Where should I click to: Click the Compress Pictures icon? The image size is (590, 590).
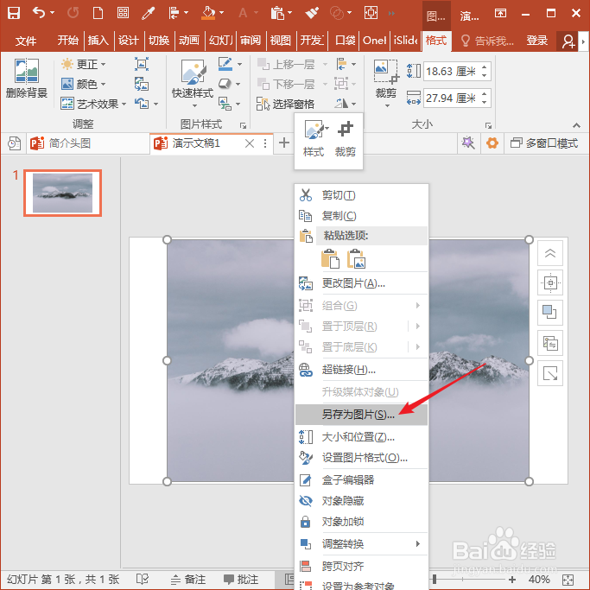pyautogui.click(x=142, y=64)
